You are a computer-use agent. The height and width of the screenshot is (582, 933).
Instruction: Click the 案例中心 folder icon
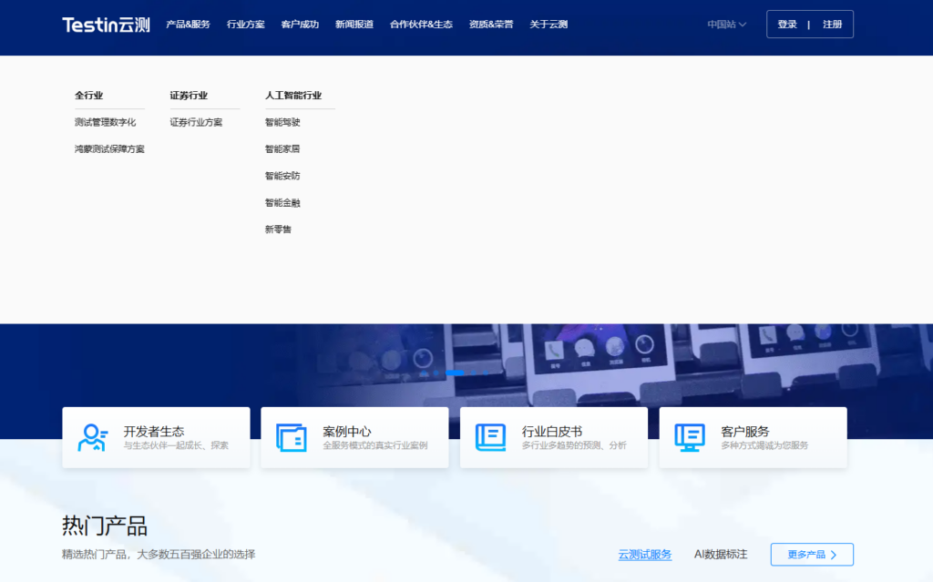(x=291, y=436)
